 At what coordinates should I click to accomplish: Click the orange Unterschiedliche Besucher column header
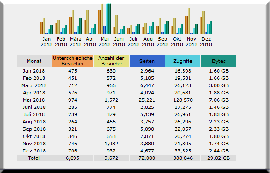[x=73, y=61]
